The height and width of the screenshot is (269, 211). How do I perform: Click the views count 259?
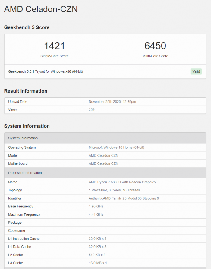[x=91, y=110]
